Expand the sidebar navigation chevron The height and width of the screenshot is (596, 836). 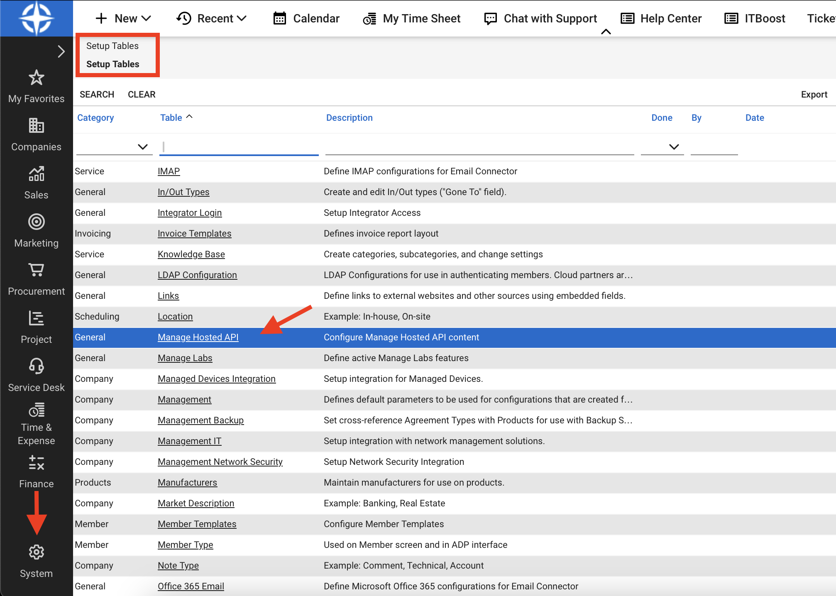point(61,51)
